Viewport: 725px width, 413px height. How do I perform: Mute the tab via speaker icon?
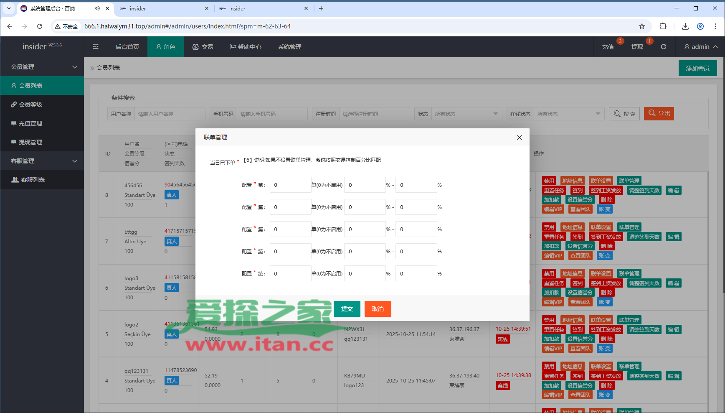[97, 8]
